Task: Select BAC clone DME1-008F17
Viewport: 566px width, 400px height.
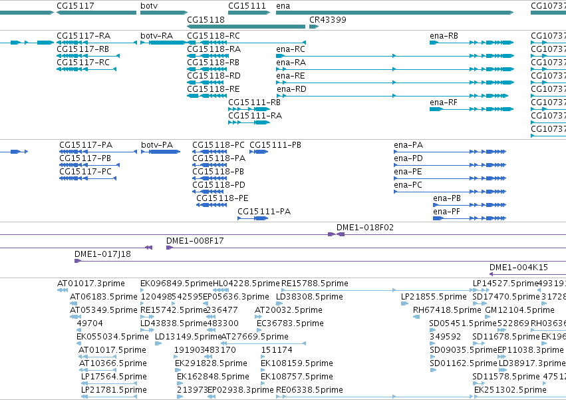Action: [195, 242]
